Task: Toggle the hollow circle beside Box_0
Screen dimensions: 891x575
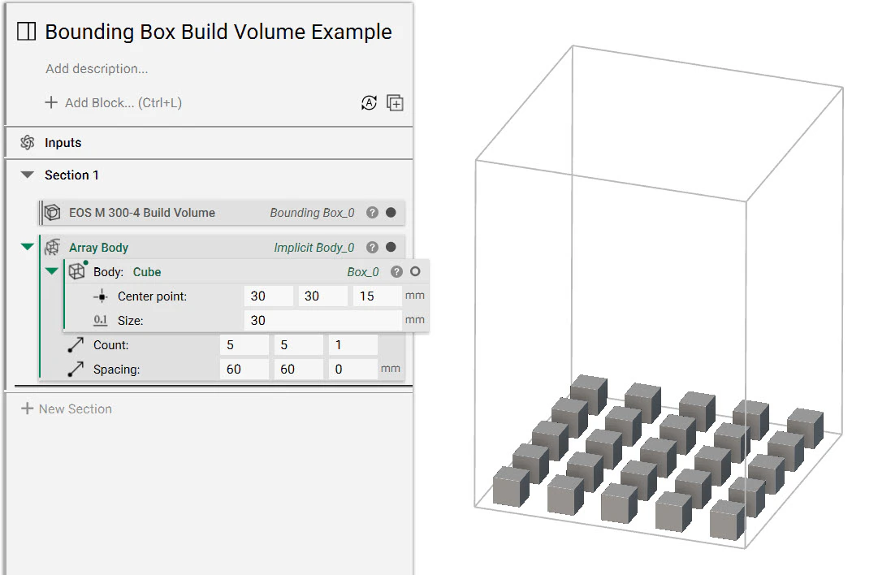Action: pyautogui.click(x=414, y=271)
